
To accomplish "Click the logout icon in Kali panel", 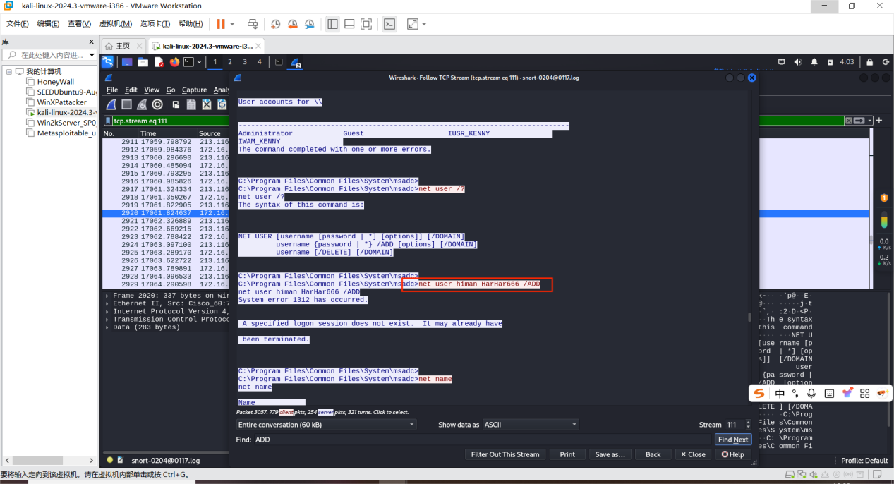I will [885, 62].
